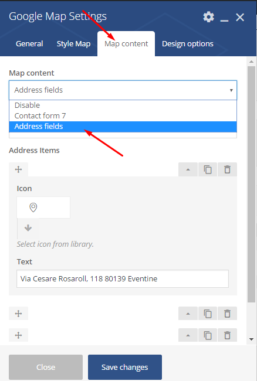Duplicate the second address item
The width and height of the screenshot is (257, 381).
click(x=207, y=314)
